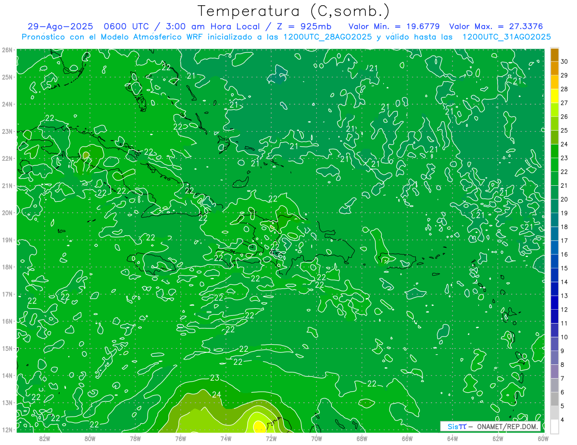The image size is (577, 445).
Task: Click the "21N" latitude axis label
Action: (x=7, y=186)
